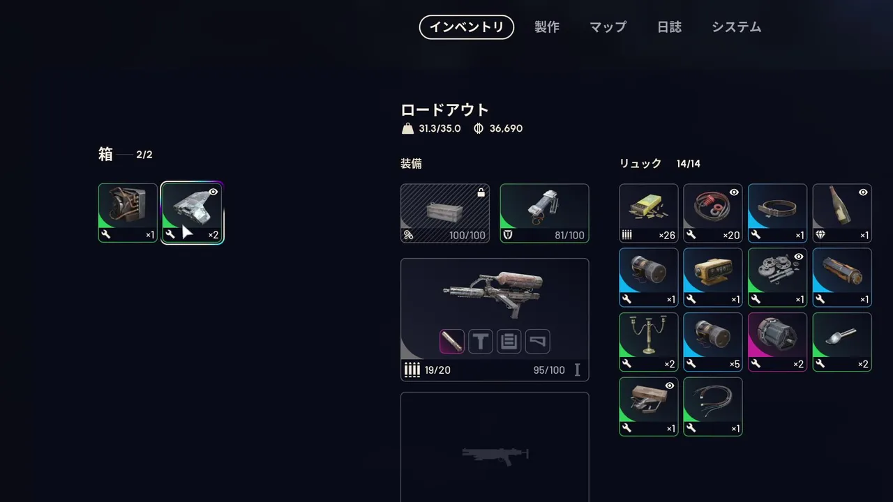Select the red cable coil item ×20
This screenshot has height=502, width=893.
pyautogui.click(x=713, y=213)
